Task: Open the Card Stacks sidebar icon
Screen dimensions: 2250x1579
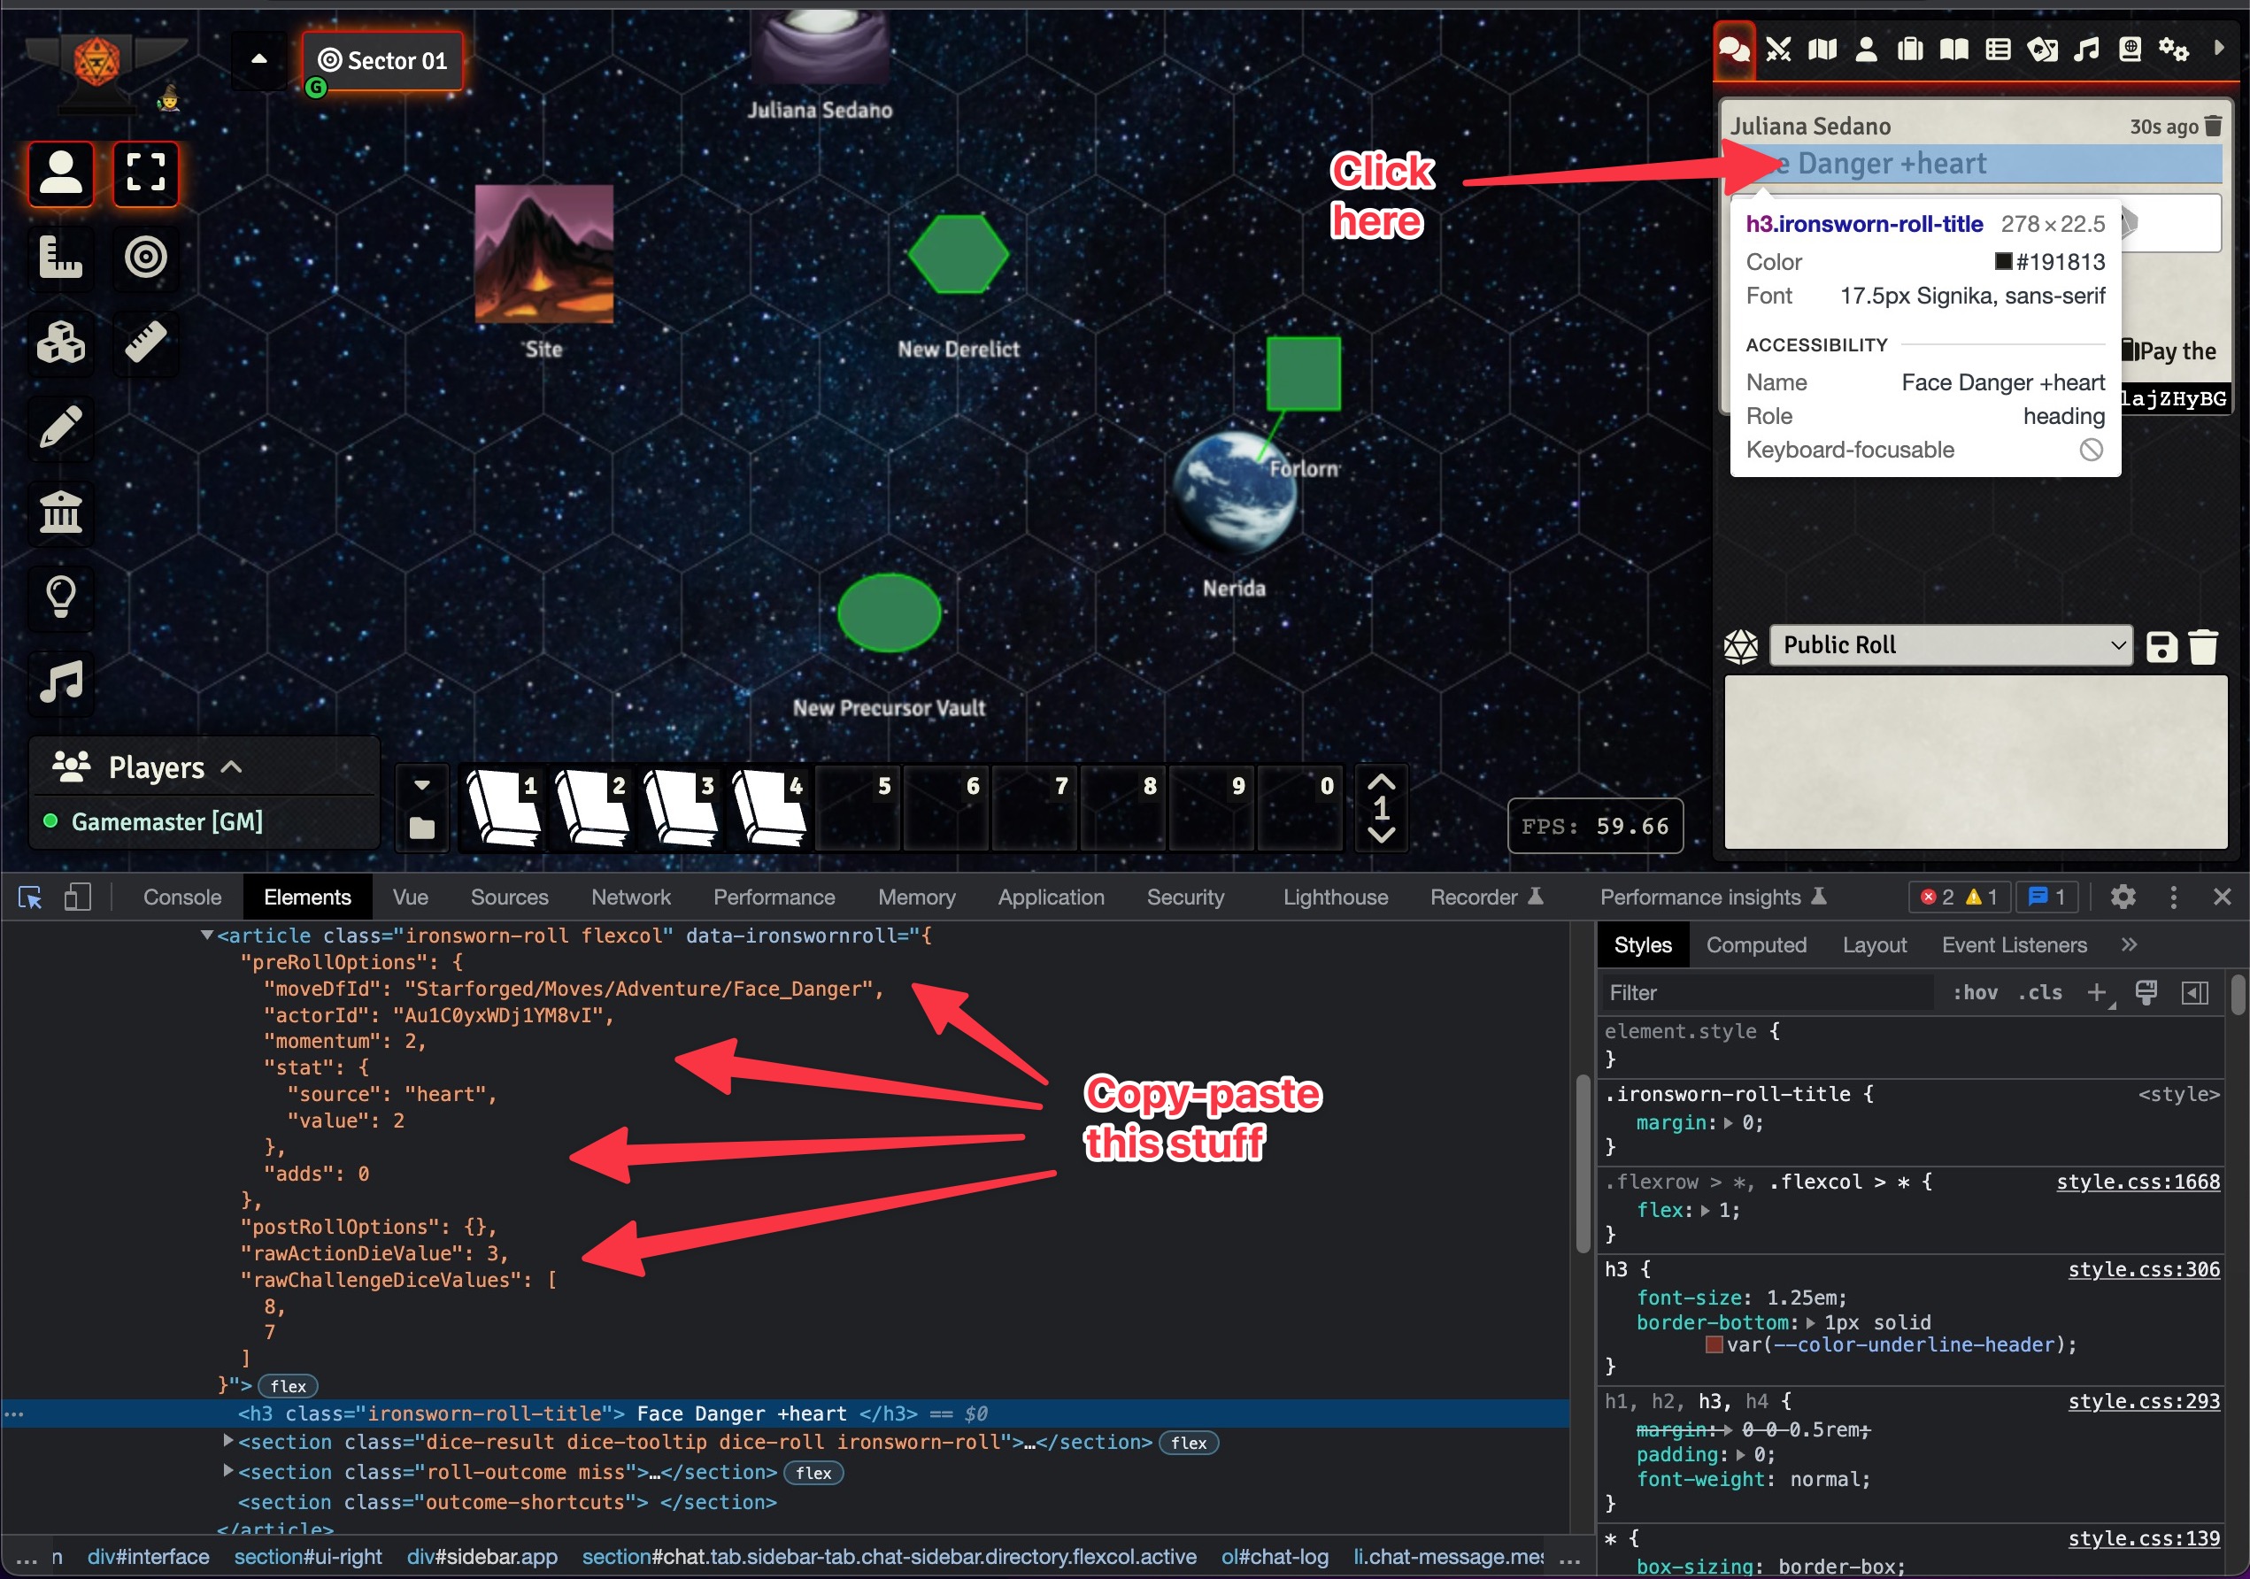Action: [x=2042, y=49]
